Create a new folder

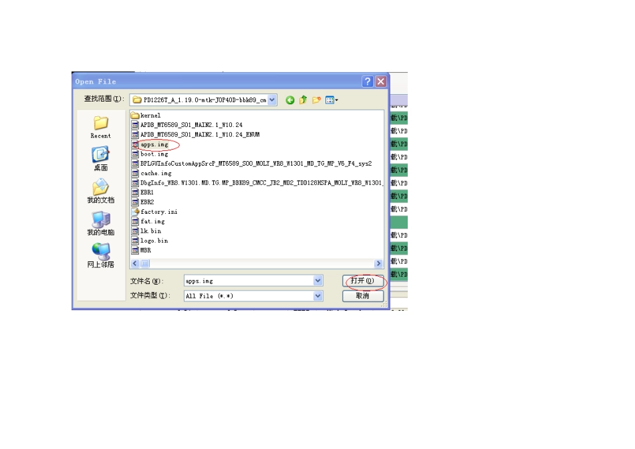[316, 100]
